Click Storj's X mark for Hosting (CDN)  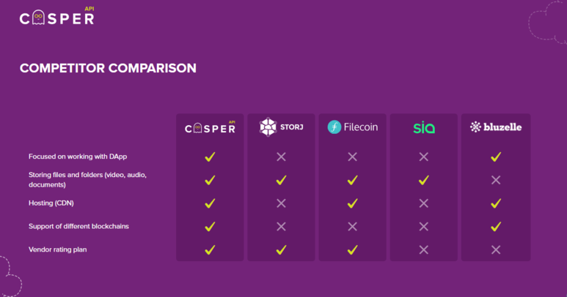click(x=281, y=203)
